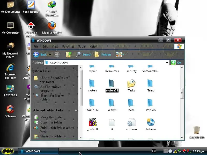Image resolution: width=207 pixels, height=155 pixels.
Task: Click the file list scrollbar thumb
Action: tap(182, 93)
